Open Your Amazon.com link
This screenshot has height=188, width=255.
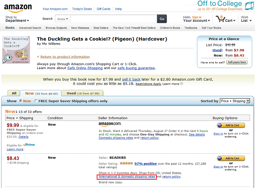[55, 9]
